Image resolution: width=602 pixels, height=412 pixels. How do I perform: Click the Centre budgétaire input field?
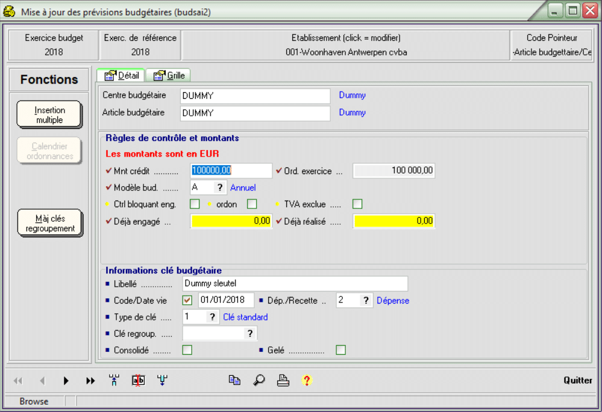click(x=255, y=96)
